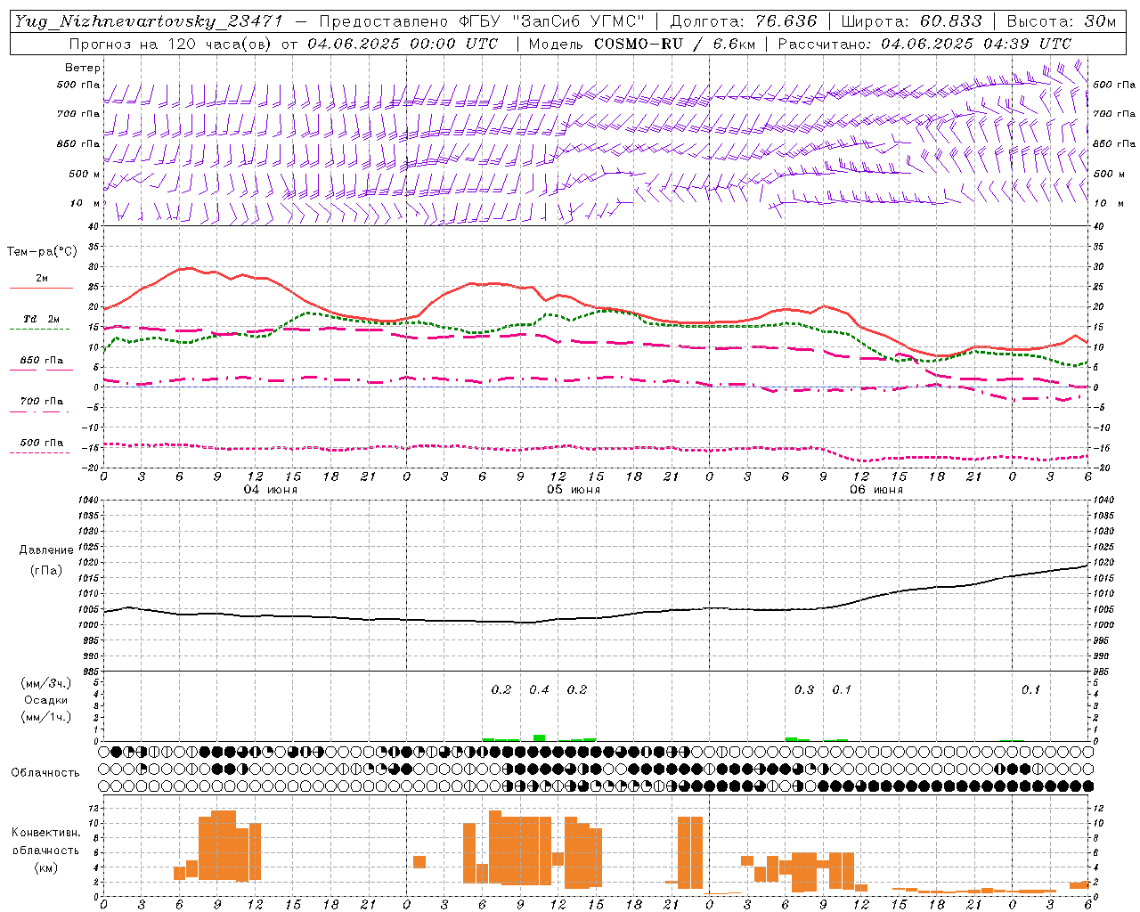Click the Td 2м legend entry
The image size is (1140, 912).
42,319
